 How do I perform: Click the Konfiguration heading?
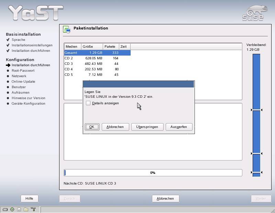click(x=20, y=60)
